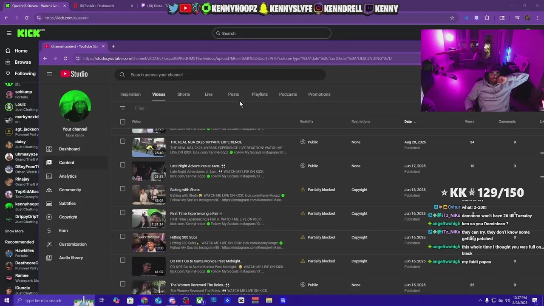Click the Views column header

(470, 122)
